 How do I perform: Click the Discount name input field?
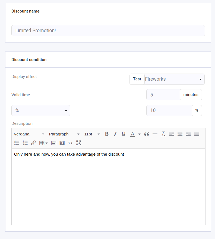(108, 31)
